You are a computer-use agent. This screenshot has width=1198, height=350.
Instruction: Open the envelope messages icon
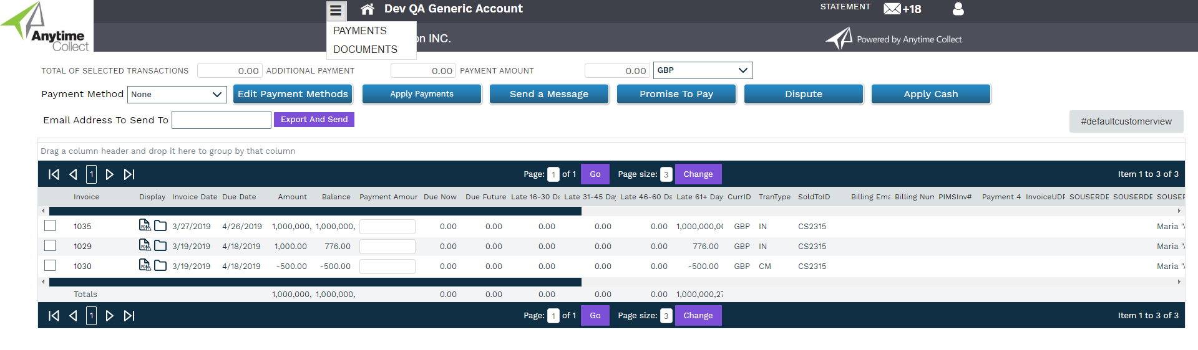(892, 9)
